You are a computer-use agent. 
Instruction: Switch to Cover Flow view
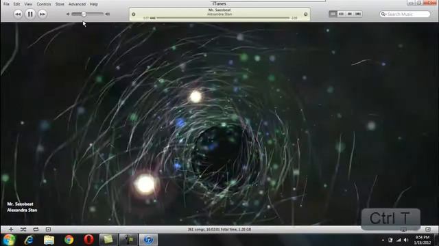coord(358,14)
